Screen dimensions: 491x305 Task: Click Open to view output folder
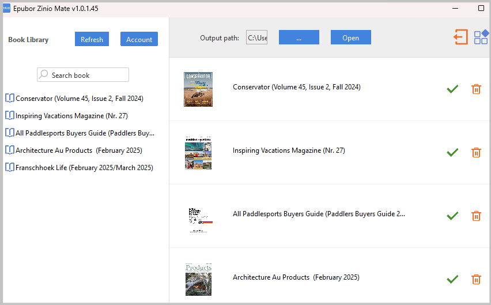pos(351,37)
